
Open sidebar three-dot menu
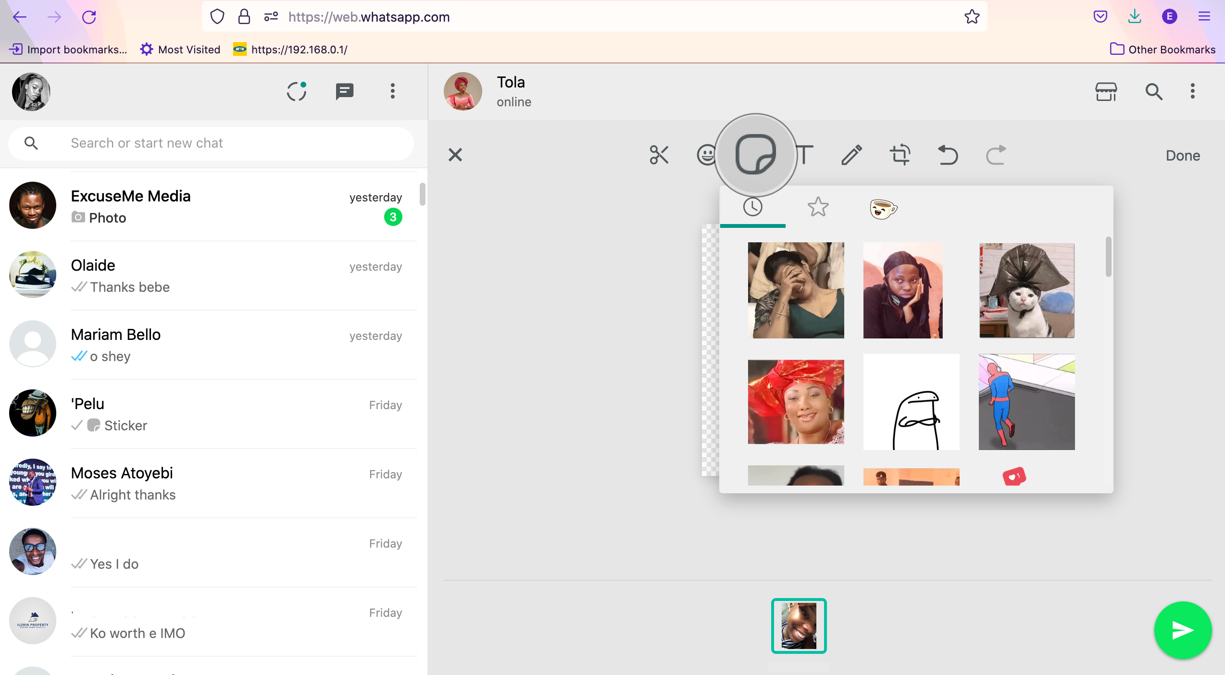pos(392,91)
